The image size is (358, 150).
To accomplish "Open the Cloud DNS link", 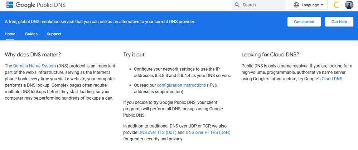I will [332, 79].
